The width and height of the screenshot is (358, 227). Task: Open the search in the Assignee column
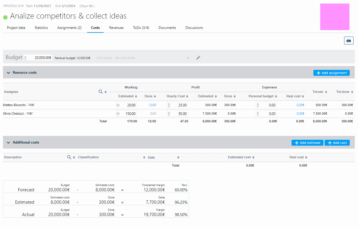pyautogui.click(x=101, y=92)
